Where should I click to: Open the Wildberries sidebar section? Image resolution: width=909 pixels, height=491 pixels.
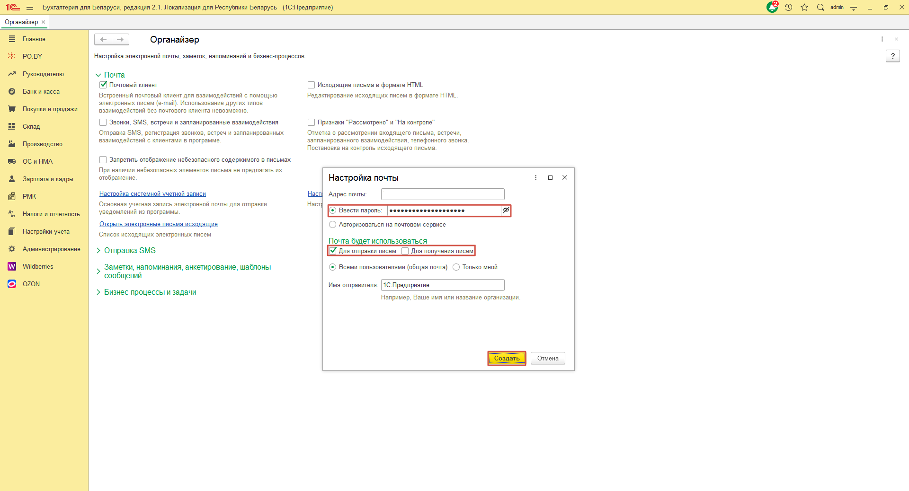[x=38, y=267]
